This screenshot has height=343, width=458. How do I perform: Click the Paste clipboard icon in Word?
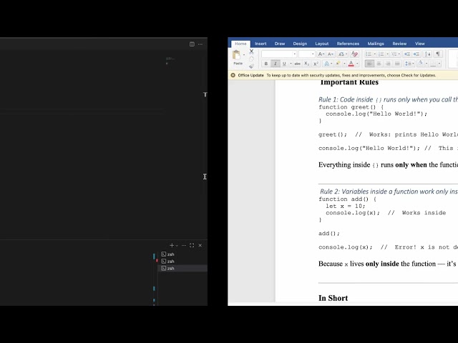pos(236,55)
